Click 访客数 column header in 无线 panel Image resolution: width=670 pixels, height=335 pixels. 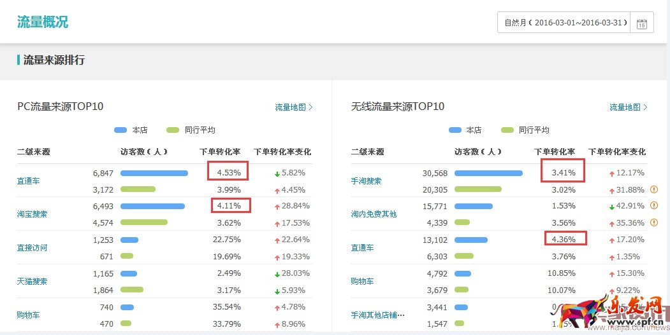coord(478,152)
